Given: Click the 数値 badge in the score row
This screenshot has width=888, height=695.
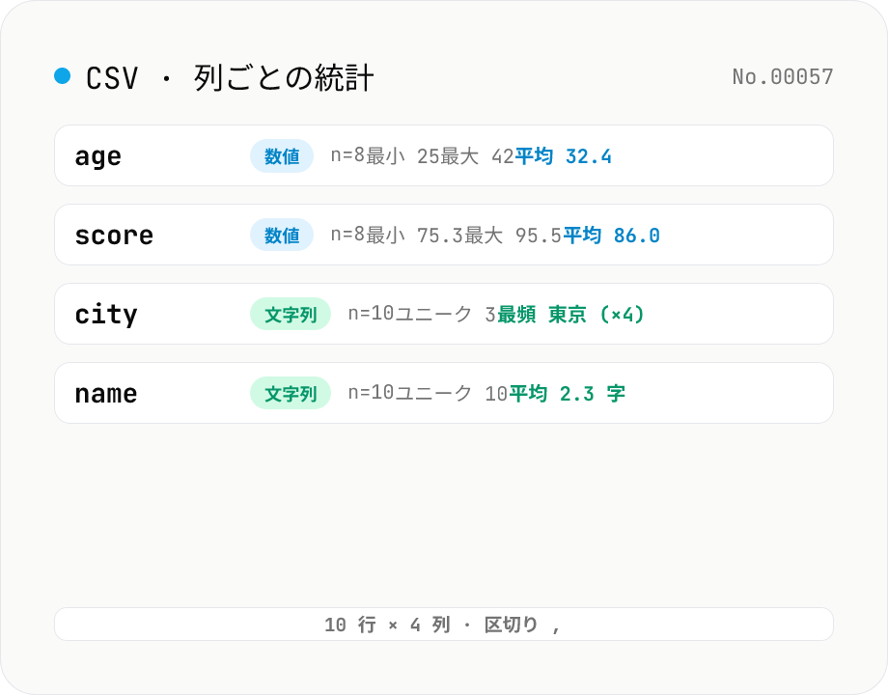Looking at the screenshot, I should (x=282, y=236).
